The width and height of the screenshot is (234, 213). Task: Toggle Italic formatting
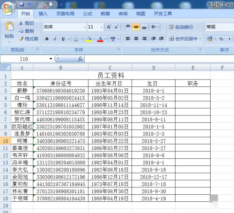[55, 39]
